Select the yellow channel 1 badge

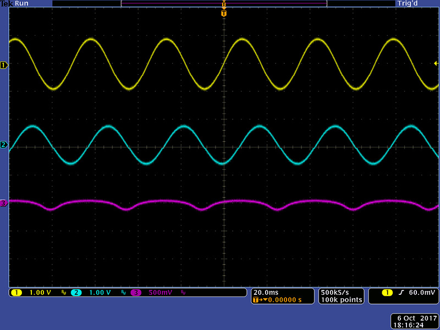click(16, 293)
